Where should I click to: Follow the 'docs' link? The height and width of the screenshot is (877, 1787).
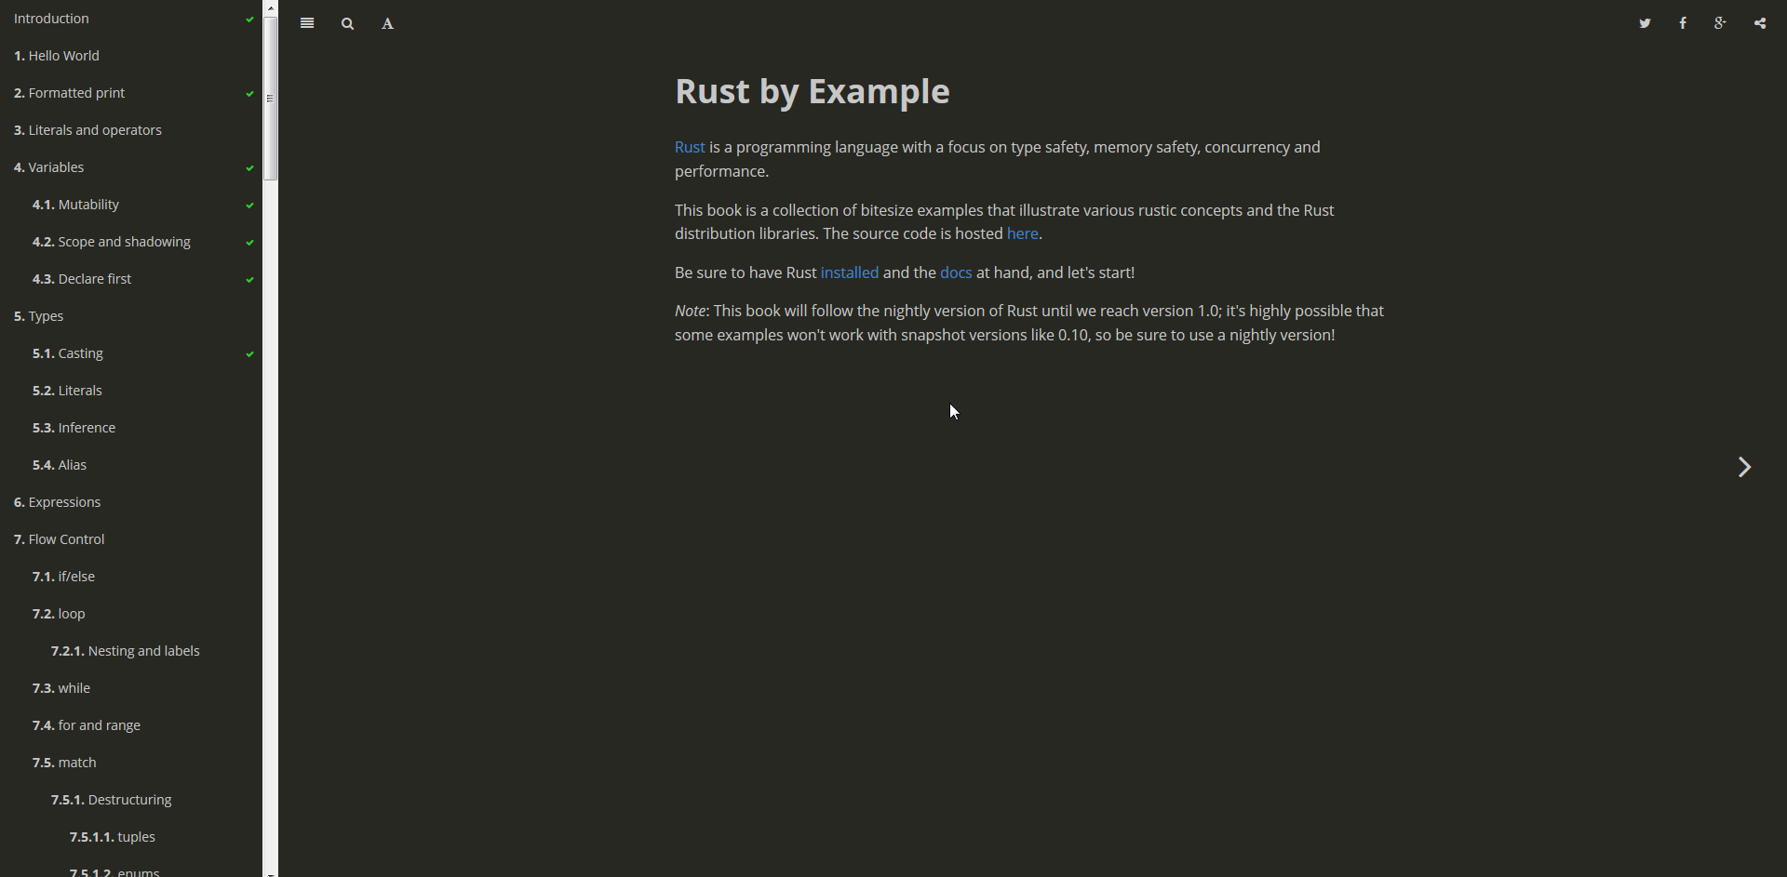click(956, 272)
